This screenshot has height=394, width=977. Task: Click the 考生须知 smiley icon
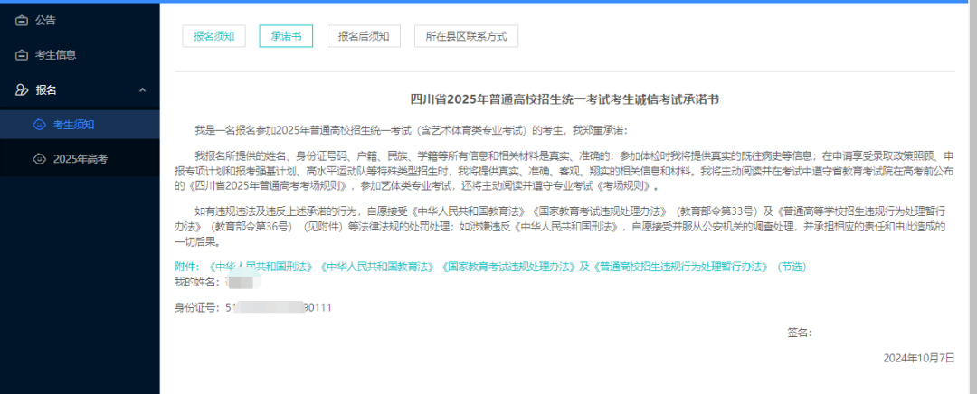(x=39, y=125)
